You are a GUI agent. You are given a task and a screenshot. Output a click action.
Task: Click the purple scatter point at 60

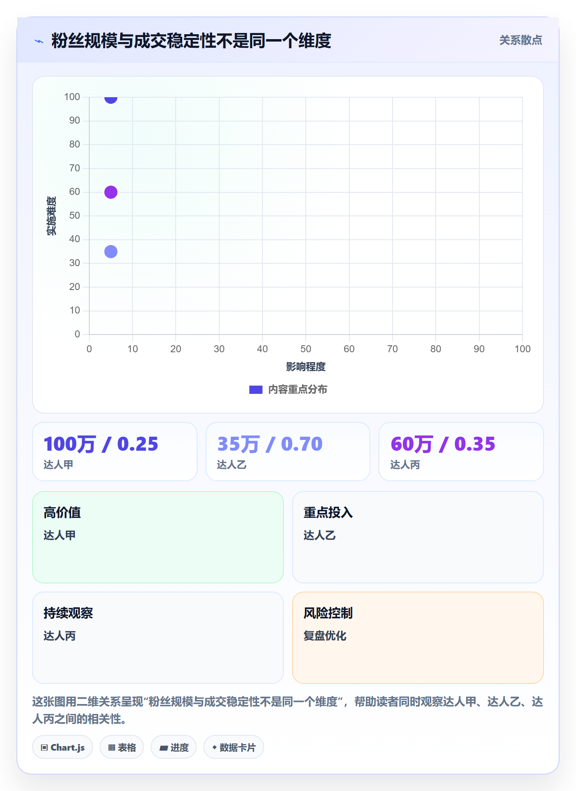click(x=111, y=192)
